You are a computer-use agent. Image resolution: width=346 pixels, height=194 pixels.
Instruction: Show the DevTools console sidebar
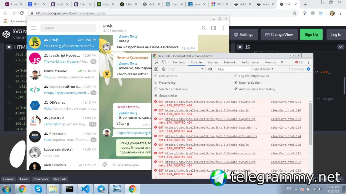(x=157, y=69)
